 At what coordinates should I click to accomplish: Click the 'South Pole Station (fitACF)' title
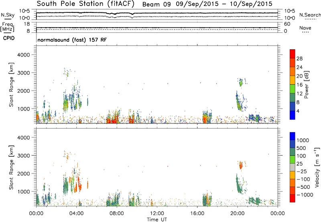point(85,4)
